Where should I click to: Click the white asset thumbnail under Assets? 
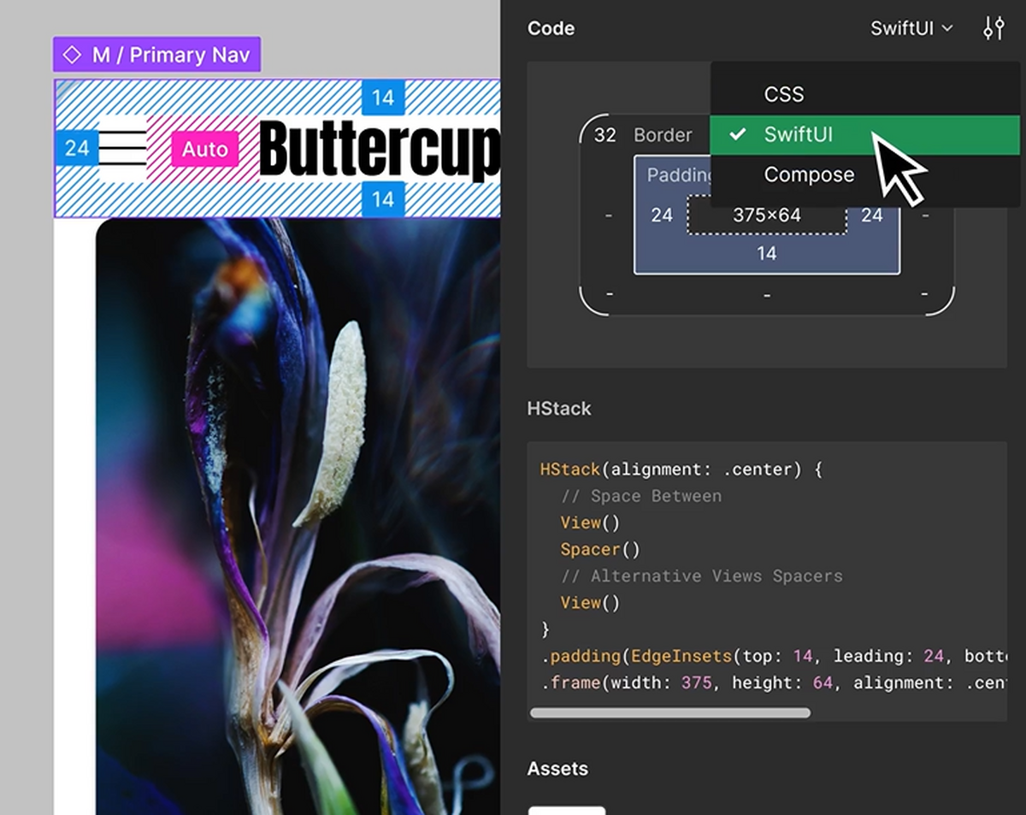[x=566, y=810]
